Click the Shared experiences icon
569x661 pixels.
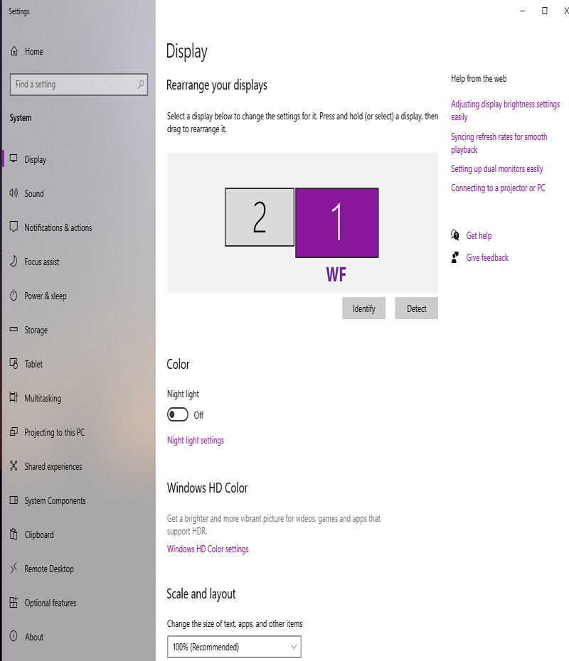coord(14,466)
